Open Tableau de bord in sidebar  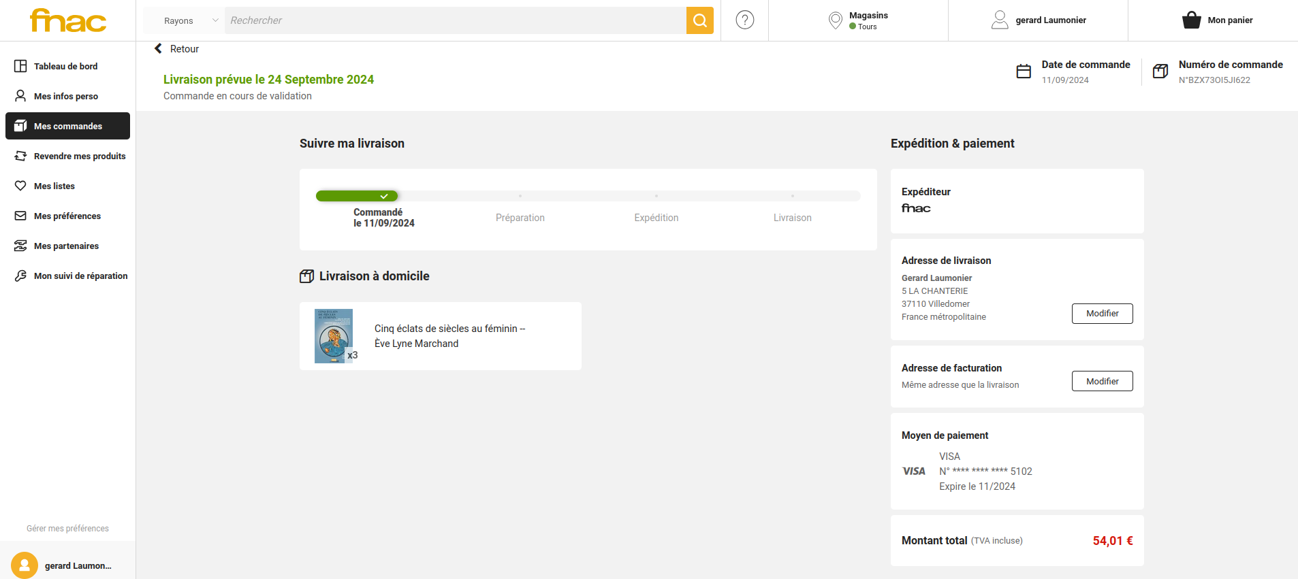point(65,66)
